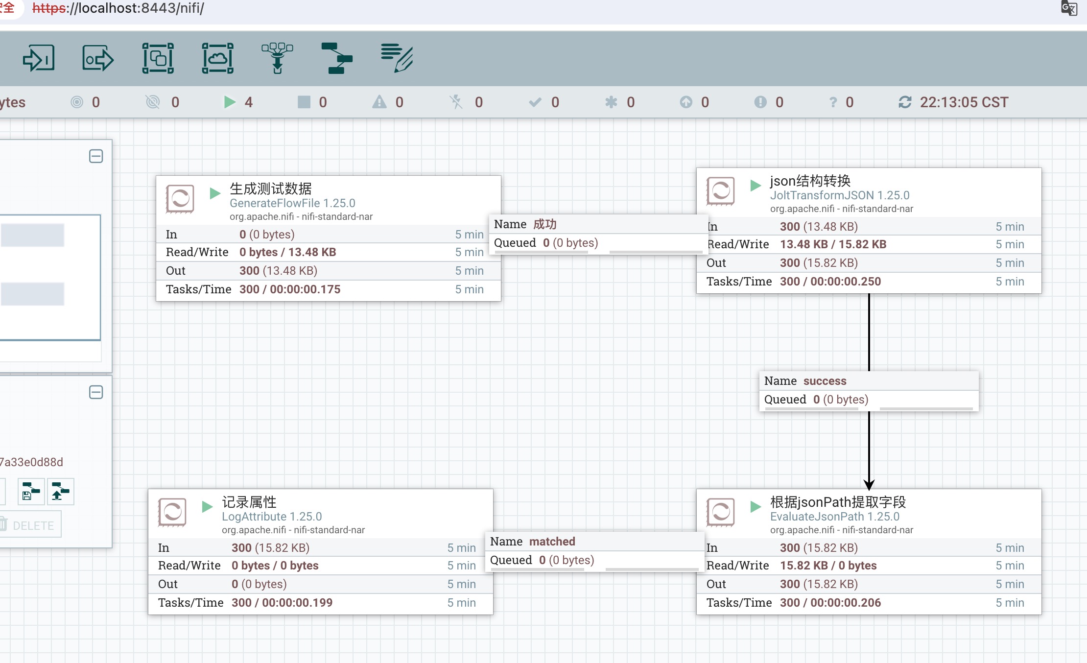Click the Input Port toolbar icon
1087x663 pixels.
(x=39, y=59)
